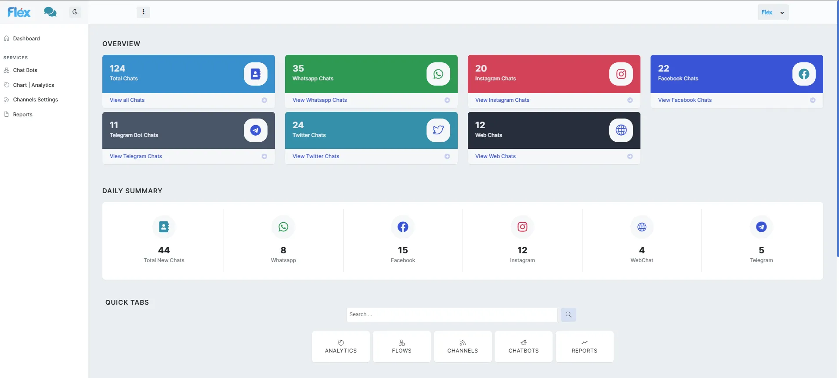
Task: Click the chat bubbles icon in the header
Action: pos(50,12)
